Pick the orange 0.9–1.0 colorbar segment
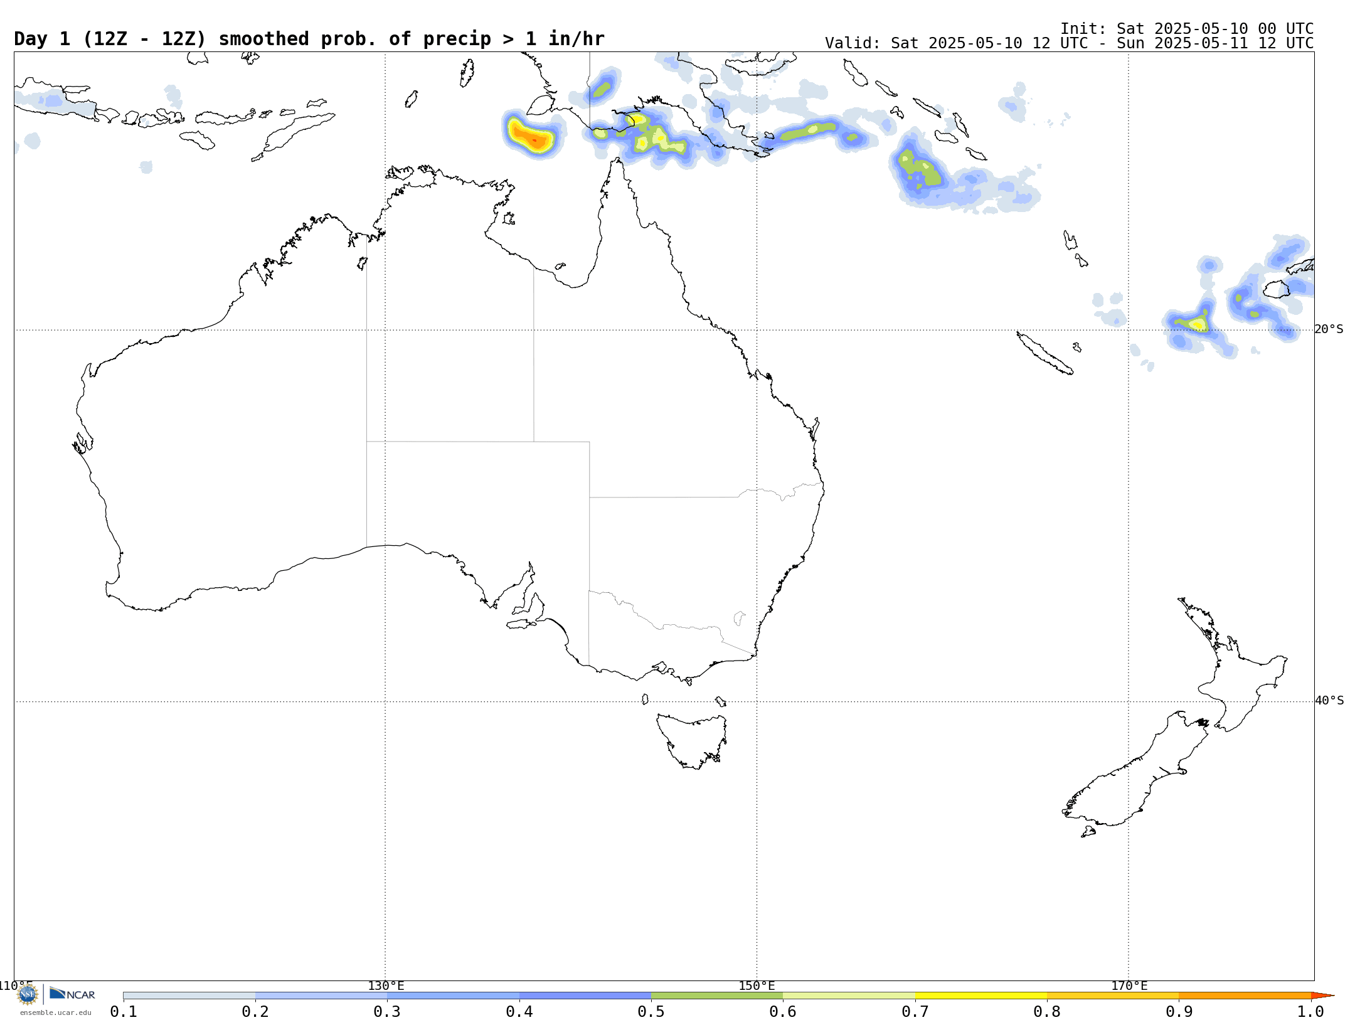Viewport: 1355px width, 1020px height. 1245,996
